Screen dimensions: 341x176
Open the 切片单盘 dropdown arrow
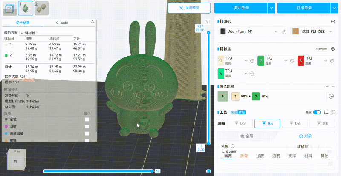point(272,8)
